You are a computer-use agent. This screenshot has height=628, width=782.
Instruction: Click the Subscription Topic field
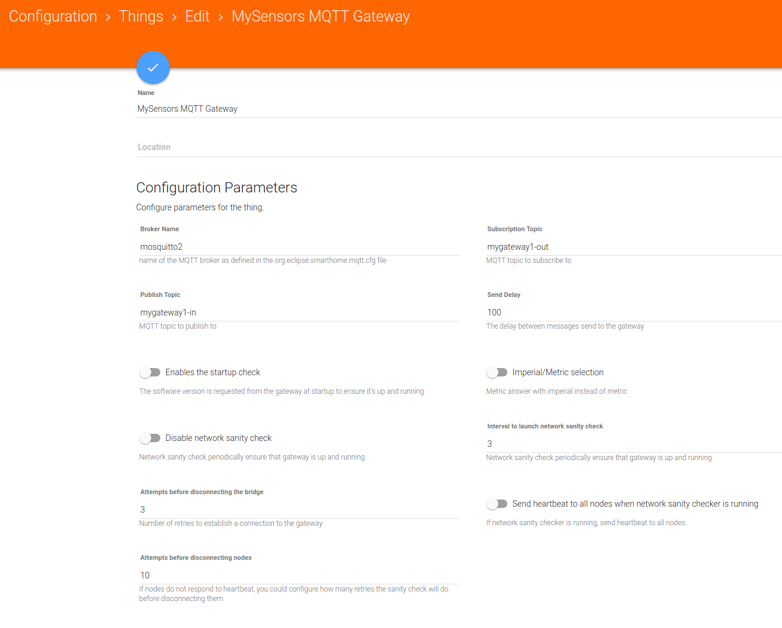click(633, 247)
